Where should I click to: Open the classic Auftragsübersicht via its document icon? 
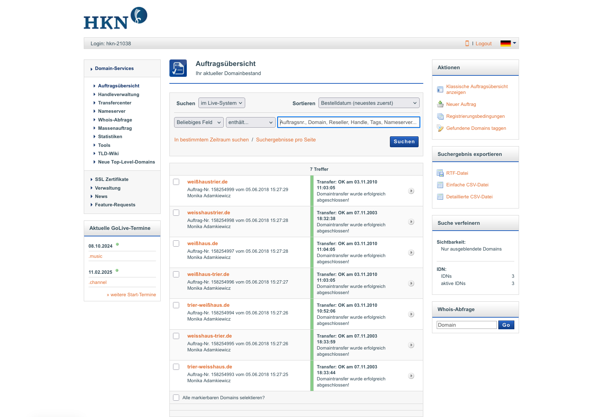[x=440, y=89]
